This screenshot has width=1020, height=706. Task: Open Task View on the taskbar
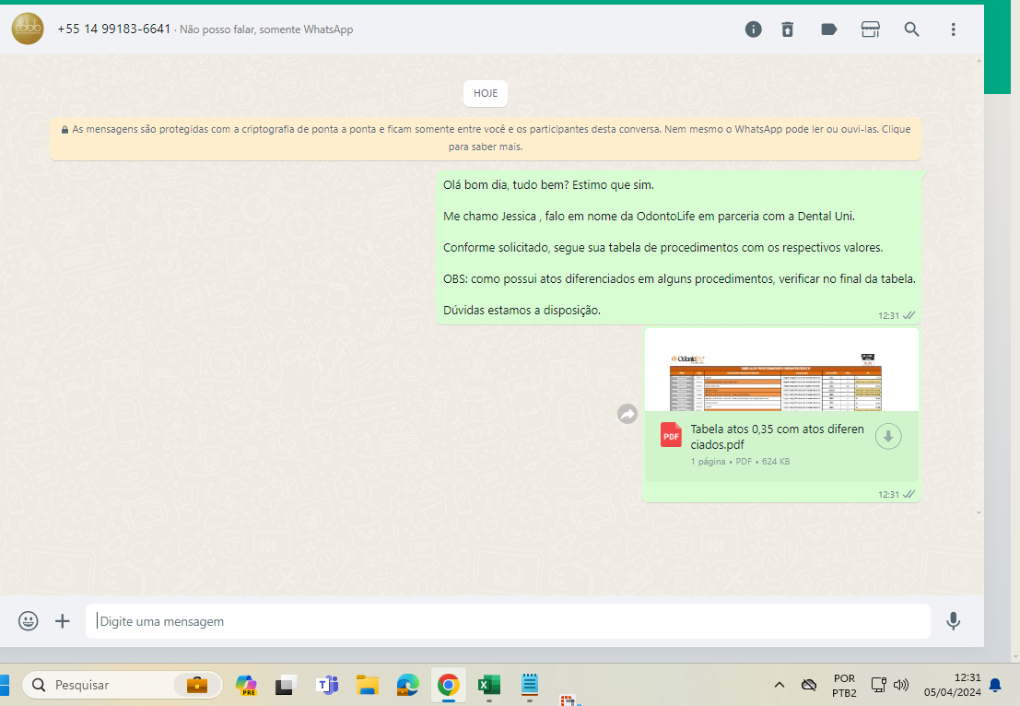286,685
